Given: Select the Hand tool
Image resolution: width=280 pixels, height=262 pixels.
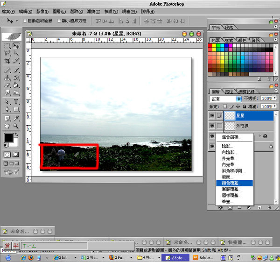Looking at the screenshot, I should (7, 126).
